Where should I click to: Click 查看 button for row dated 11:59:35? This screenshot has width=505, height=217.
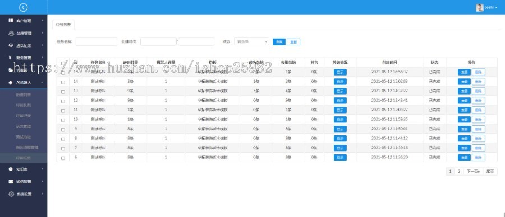[464, 120]
